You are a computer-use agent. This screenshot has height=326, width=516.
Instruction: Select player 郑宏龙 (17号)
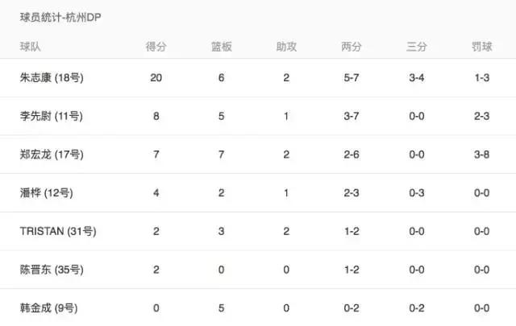(53, 155)
